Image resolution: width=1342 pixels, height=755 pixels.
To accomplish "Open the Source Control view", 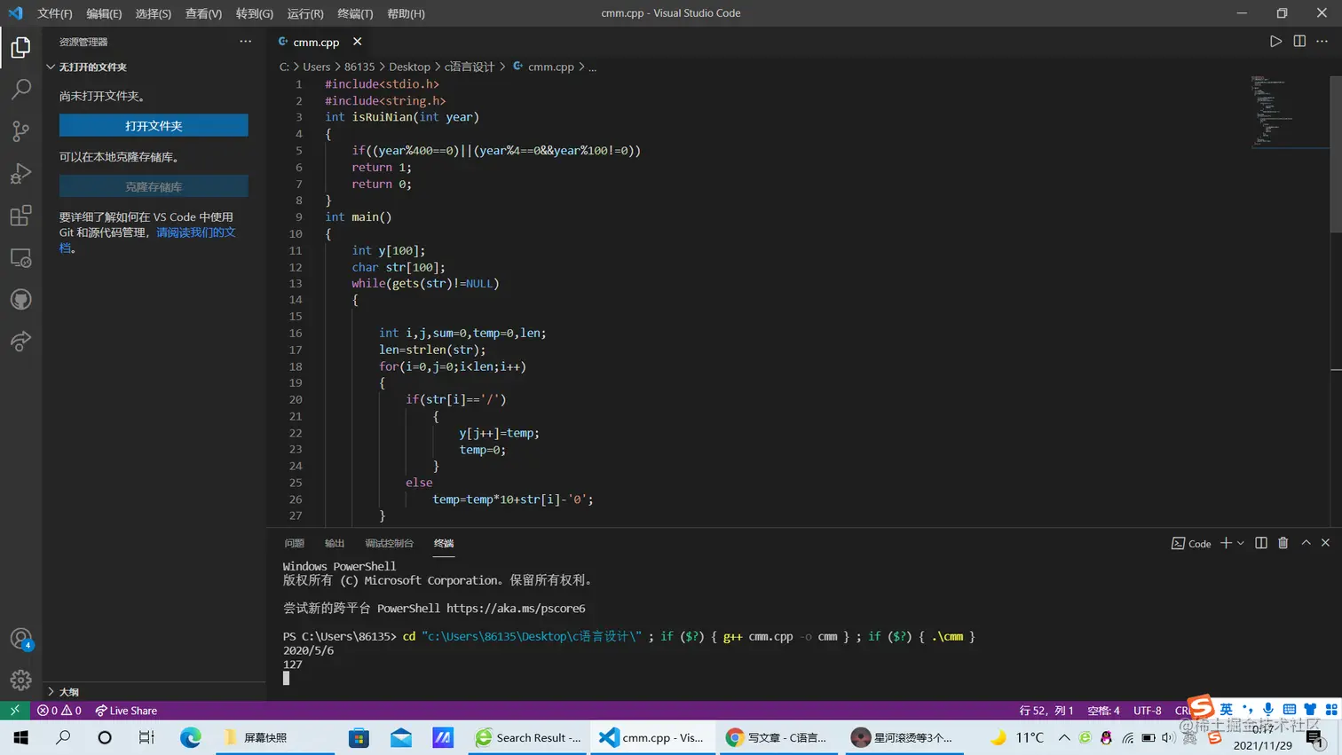I will (20, 131).
